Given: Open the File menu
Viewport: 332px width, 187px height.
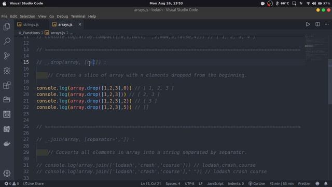Looking at the screenshot, I should pos(4,16).
